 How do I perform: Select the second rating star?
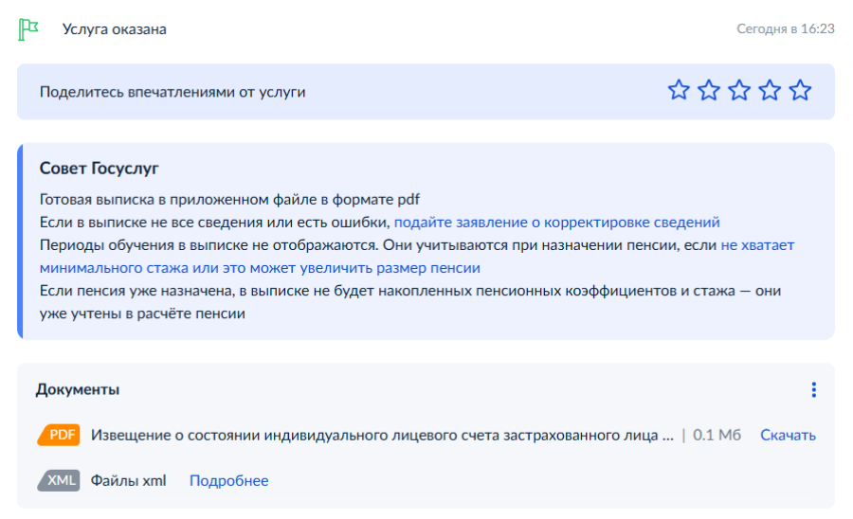click(x=709, y=91)
